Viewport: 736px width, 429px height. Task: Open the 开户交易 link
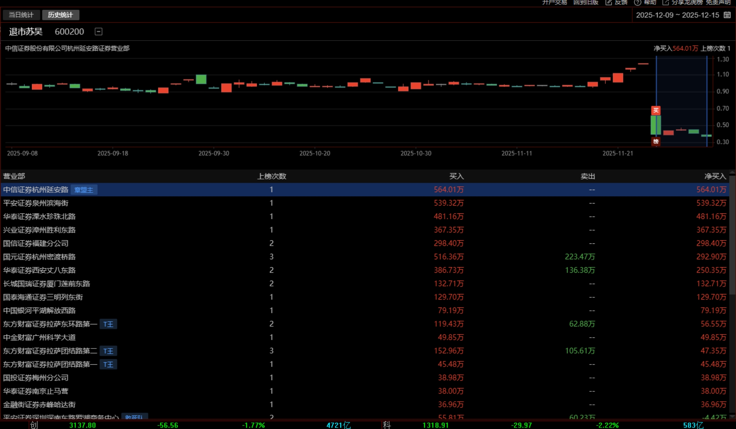(554, 2)
